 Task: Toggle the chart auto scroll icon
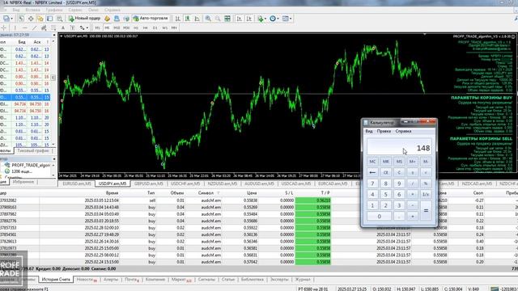tap(240, 19)
